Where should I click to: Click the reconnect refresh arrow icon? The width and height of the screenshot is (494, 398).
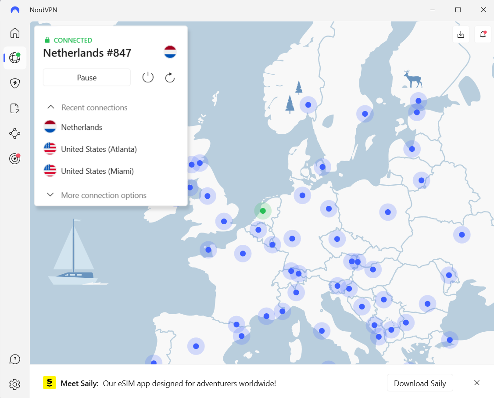tap(170, 77)
